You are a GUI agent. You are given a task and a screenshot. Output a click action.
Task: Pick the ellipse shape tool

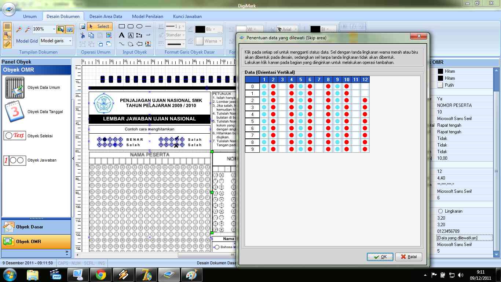click(x=139, y=26)
